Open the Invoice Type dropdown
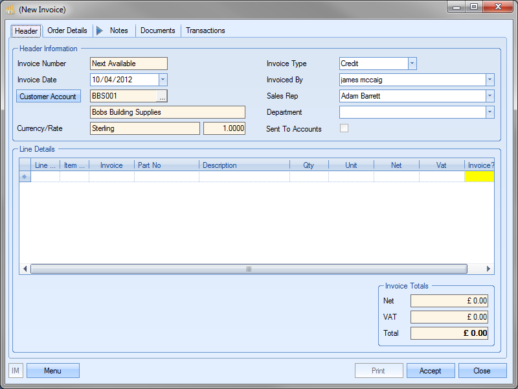The width and height of the screenshot is (518, 389). [412, 64]
